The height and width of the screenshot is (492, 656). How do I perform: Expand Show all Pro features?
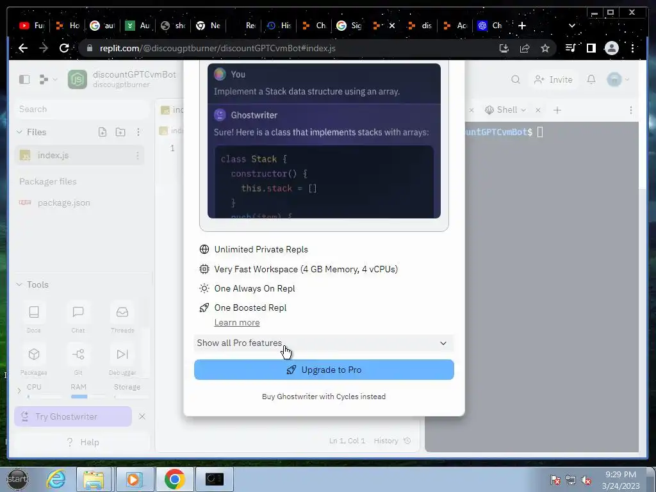coord(324,343)
